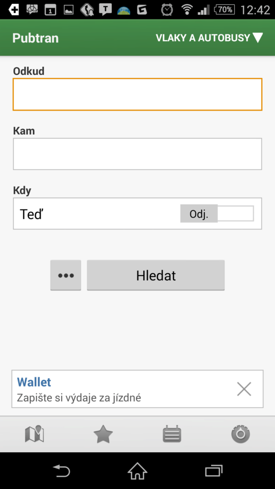
Task: Focus the Kam destination field
Action: click(x=137, y=154)
